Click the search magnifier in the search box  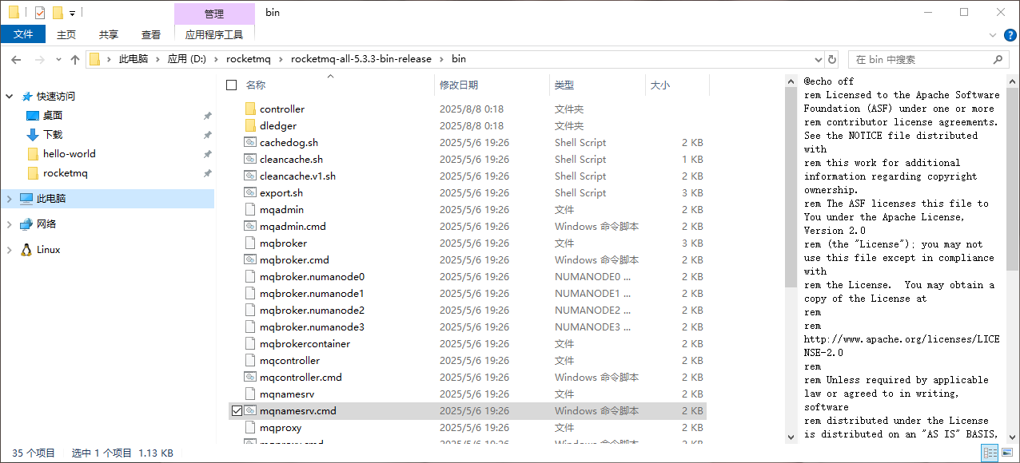998,58
